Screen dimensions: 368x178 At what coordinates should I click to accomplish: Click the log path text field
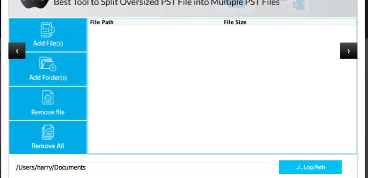[x=142, y=168]
